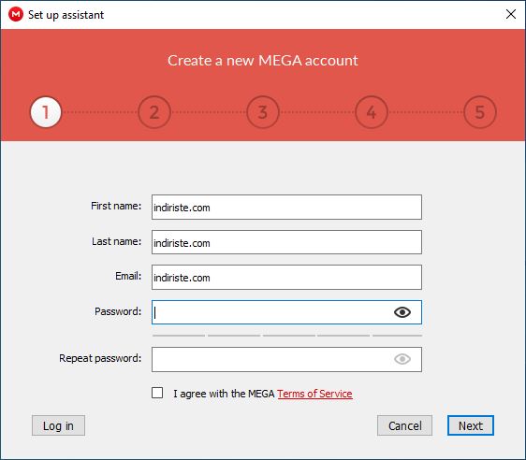
Task: Click the Log in button
Action: [58, 425]
